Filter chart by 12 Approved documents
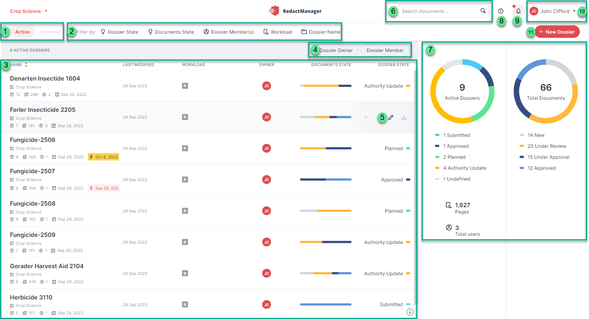This screenshot has width=589, height=319. (538, 168)
